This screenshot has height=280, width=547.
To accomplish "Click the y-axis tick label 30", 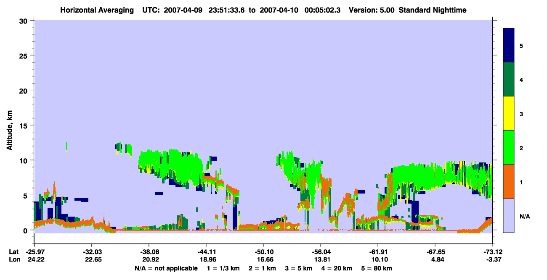I will pos(24,21).
